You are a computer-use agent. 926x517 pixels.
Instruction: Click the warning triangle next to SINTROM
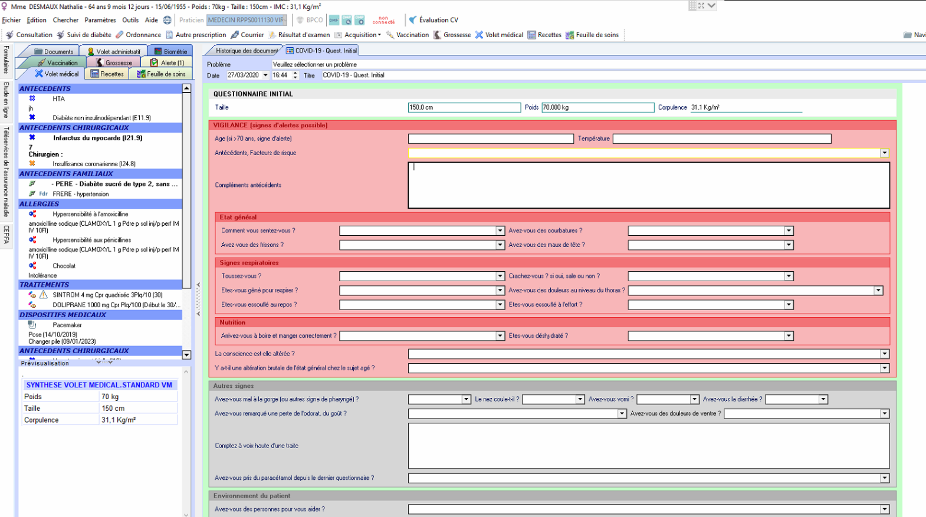coord(44,294)
